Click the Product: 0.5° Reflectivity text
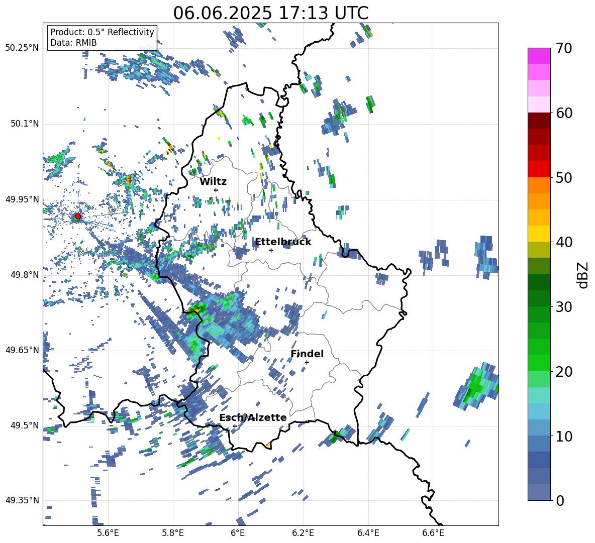 pos(102,32)
